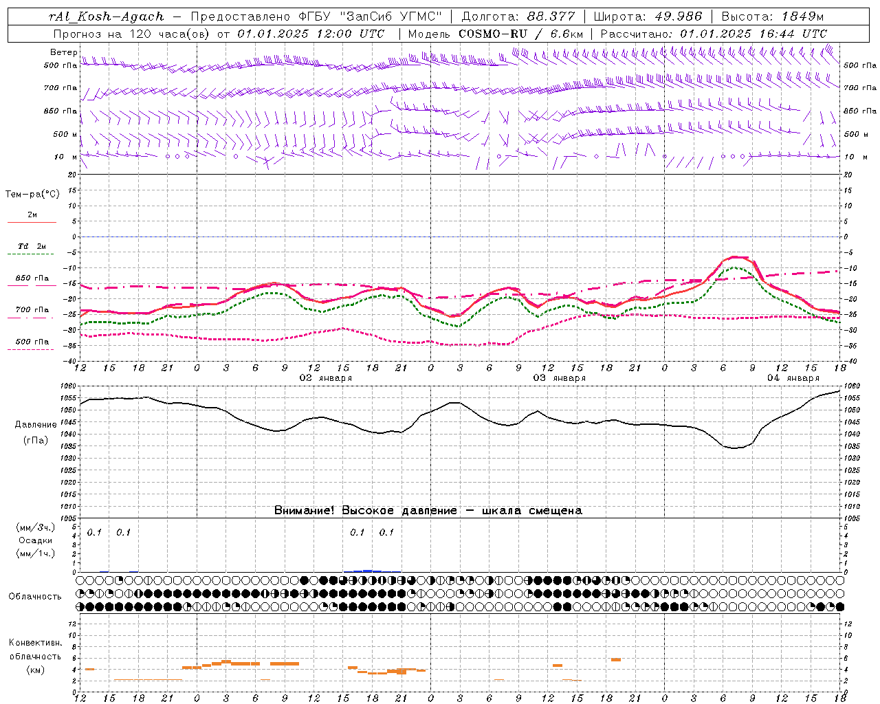The image size is (880, 704).
Task: Select the Осадки label
Action: point(36,540)
